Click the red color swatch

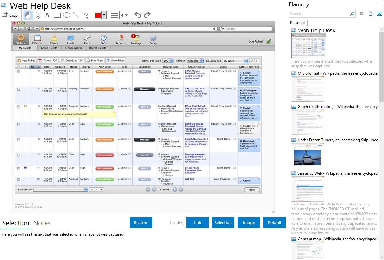[98, 15]
